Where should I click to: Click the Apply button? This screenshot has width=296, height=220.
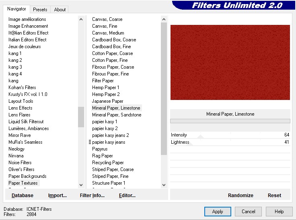218,212
